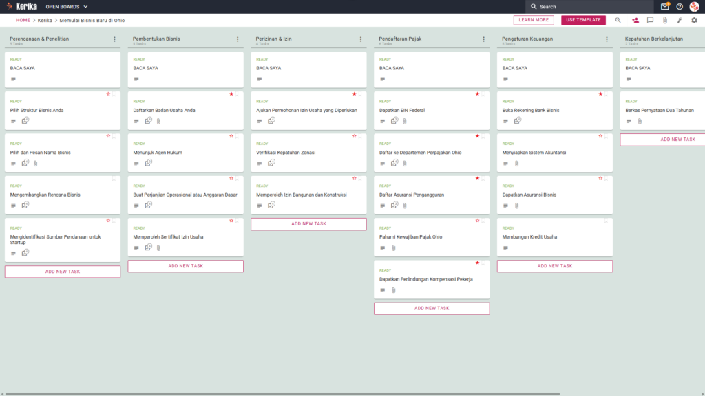The height and width of the screenshot is (396, 705).
Task: Open attachment icon on Dapatkan EIN Federal card
Action: [x=405, y=121]
